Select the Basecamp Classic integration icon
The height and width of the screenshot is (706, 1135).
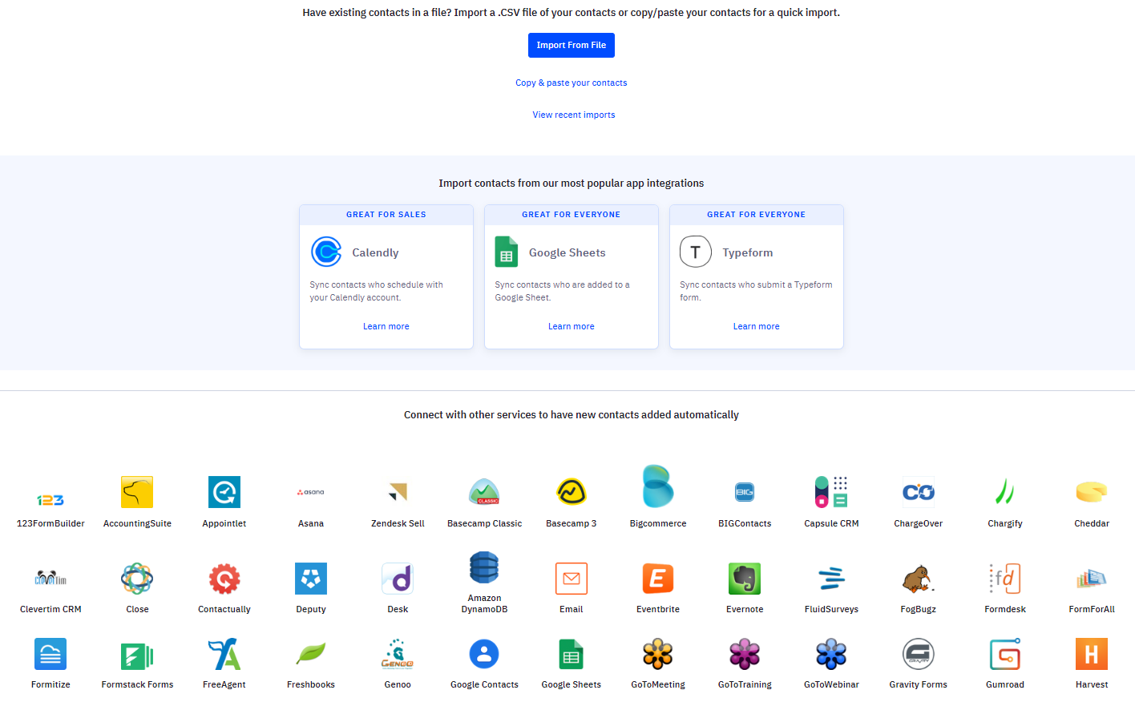tap(484, 492)
